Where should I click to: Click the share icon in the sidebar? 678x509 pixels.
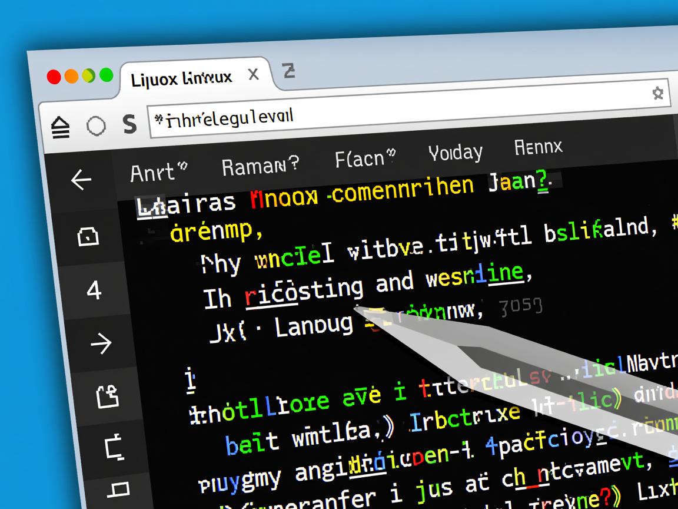pyautogui.click(x=108, y=396)
